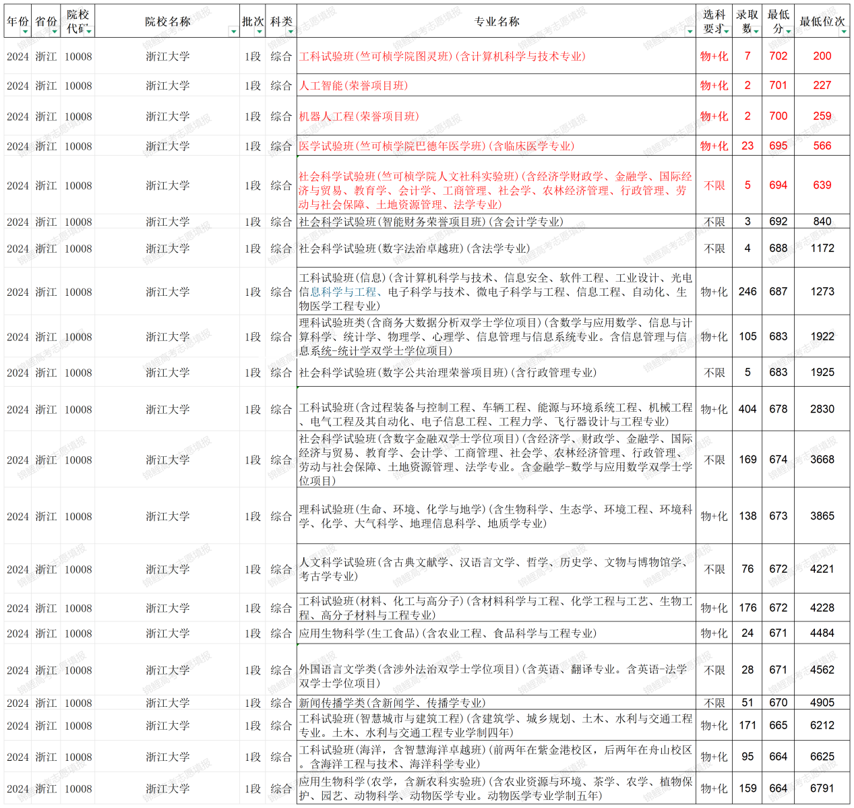Select cell 人文科学试验班(含古典文献学…)
The image size is (854, 808).
coord(496,569)
